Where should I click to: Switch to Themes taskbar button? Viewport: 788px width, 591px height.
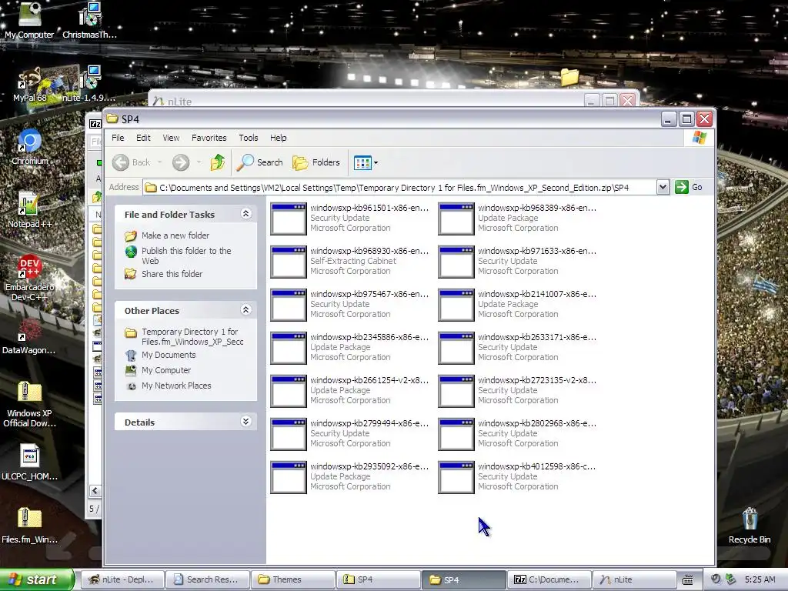(293, 579)
